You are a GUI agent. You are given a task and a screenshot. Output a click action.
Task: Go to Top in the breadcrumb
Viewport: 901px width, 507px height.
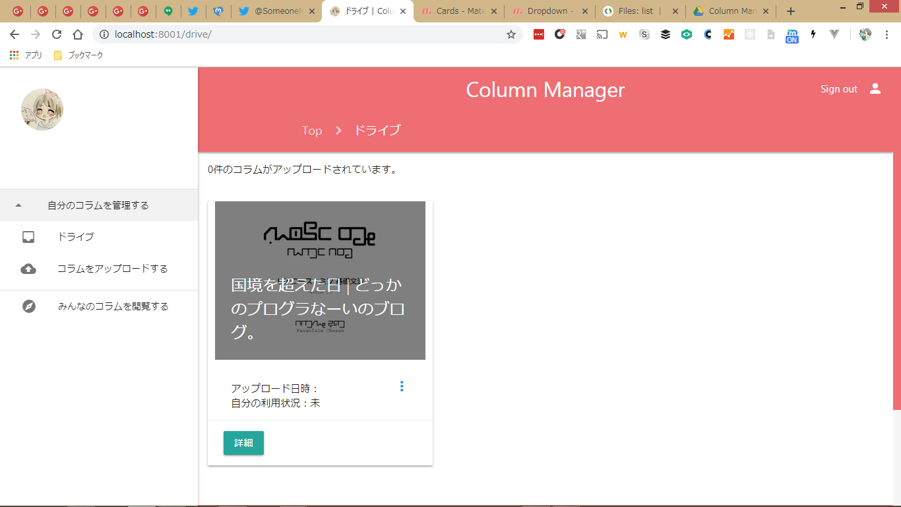(x=312, y=131)
